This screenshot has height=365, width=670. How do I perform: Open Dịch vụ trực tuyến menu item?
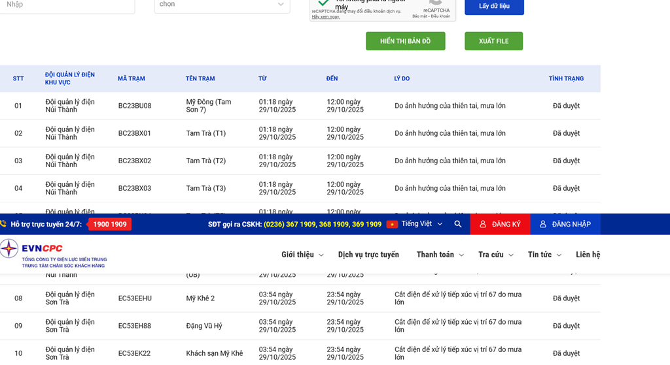point(368,255)
